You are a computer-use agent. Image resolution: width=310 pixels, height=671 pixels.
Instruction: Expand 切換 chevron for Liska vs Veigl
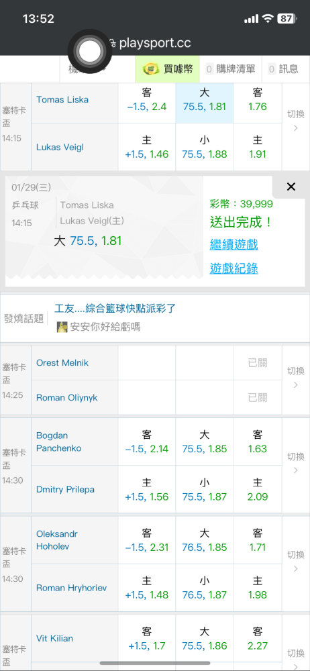tap(296, 121)
